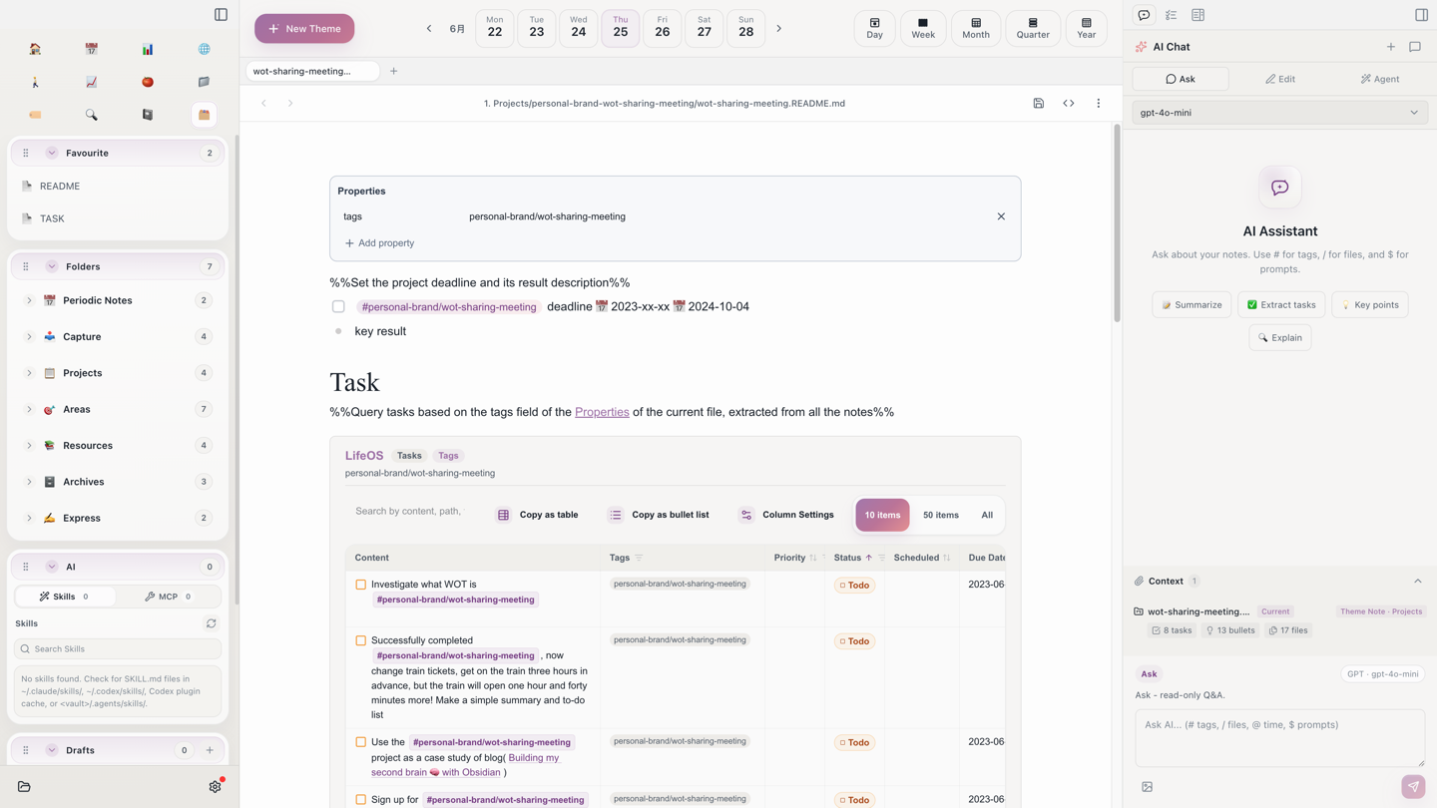Toggle the right sidebar panel icon
Screen dimensions: 1437x808
(x=1421, y=15)
